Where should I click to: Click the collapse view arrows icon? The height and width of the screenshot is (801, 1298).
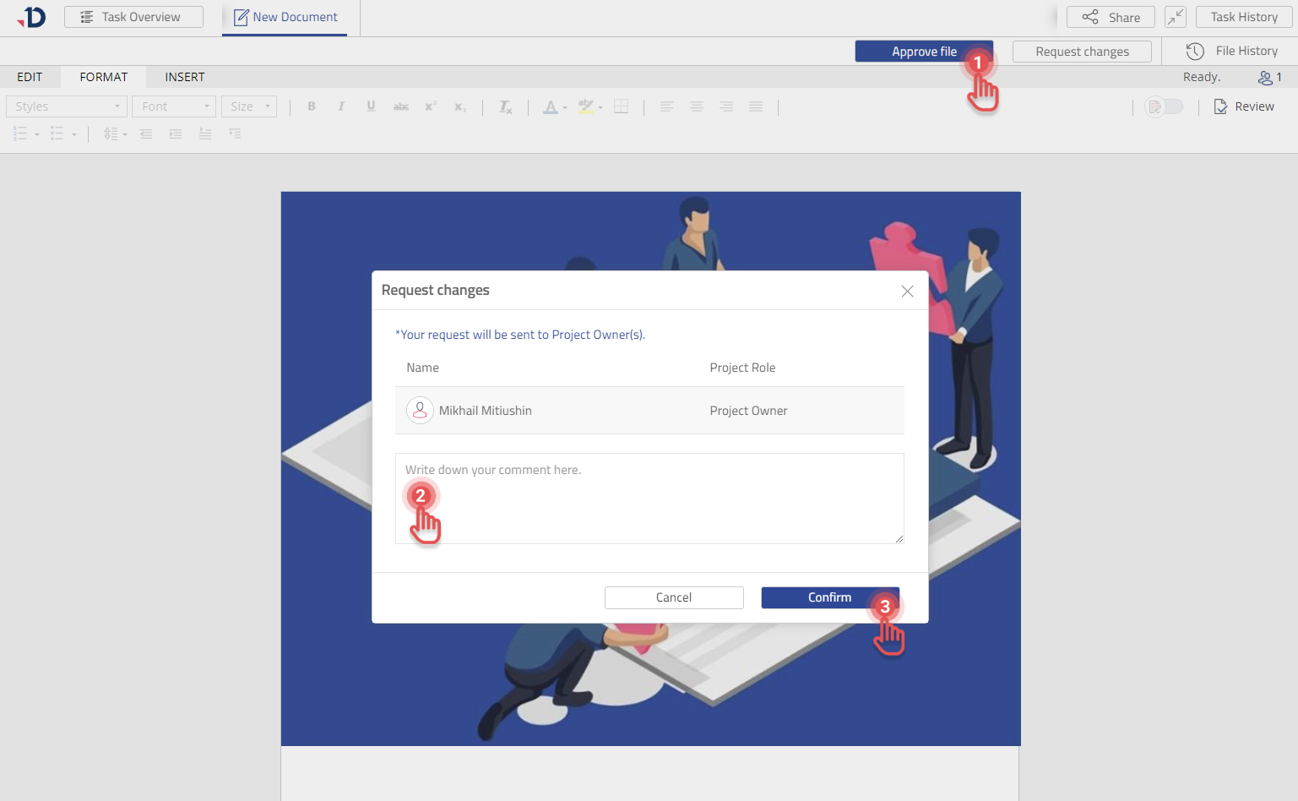tap(1175, 17)
